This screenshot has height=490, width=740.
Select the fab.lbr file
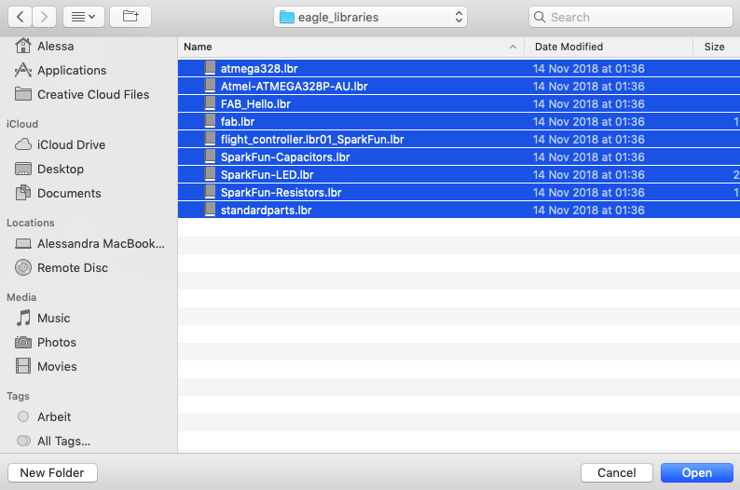(x=459, y=122)
